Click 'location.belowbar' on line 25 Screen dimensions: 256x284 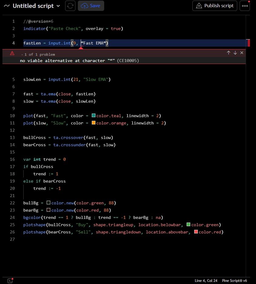coord(160,225)
